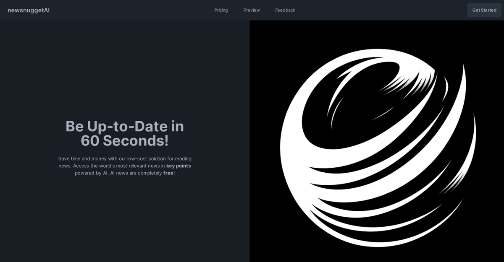The height and width of the screenshot is (262, 504).
Task: Click the Get Started button
Action: 484,10
